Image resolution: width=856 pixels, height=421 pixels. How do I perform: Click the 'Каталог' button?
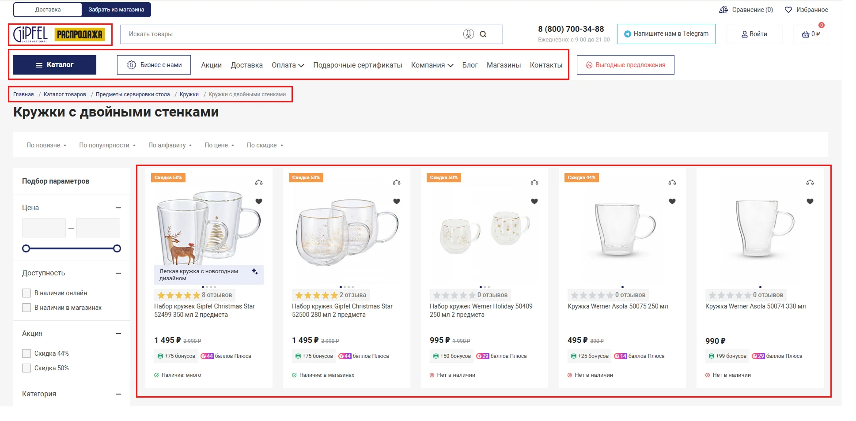click(55, 65)
